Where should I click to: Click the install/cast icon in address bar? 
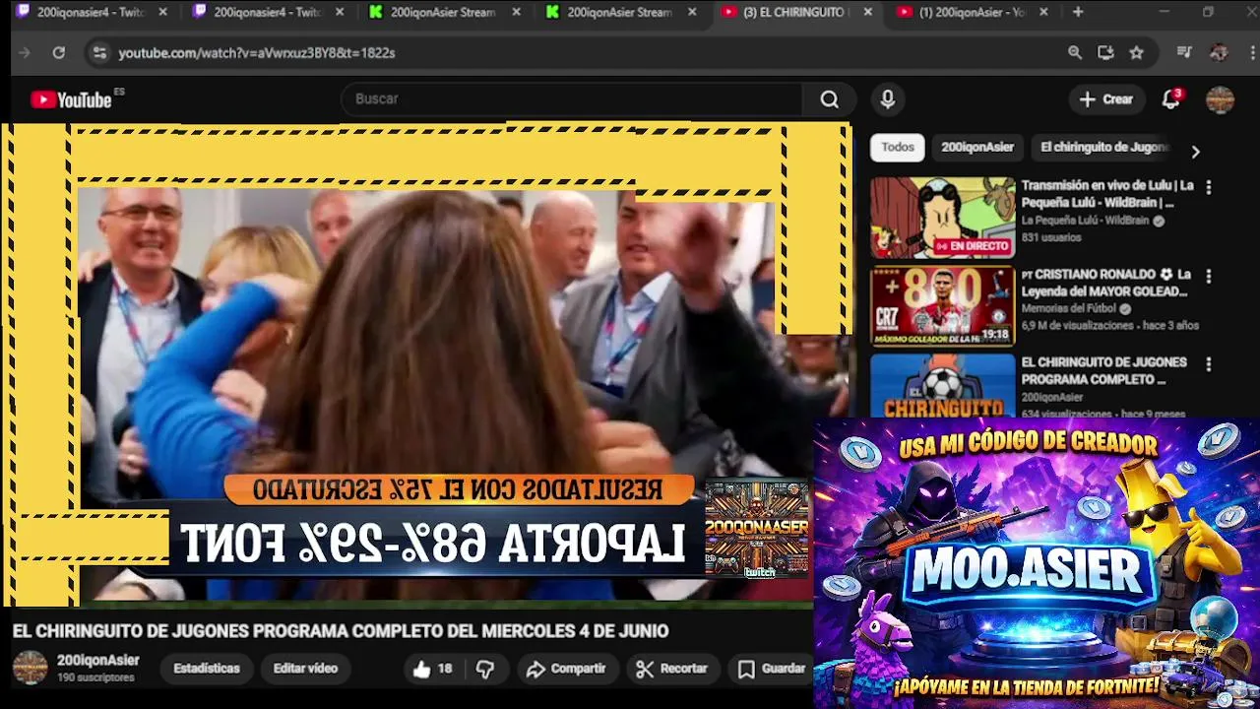(1105, 53)
